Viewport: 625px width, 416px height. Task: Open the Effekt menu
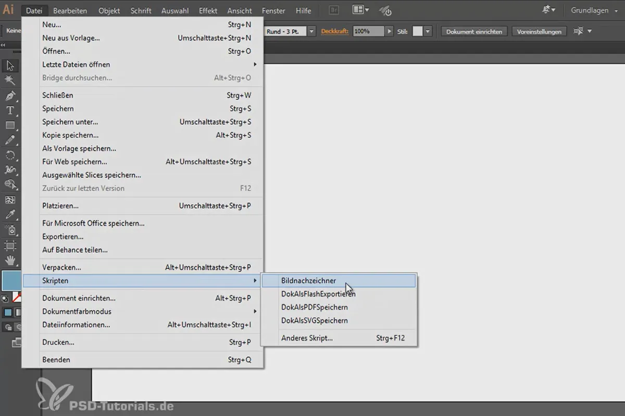208,10
